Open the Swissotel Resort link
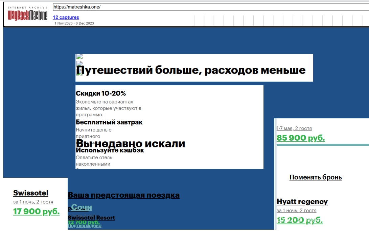This screenshot has height=231, width=369. point(91,218)
